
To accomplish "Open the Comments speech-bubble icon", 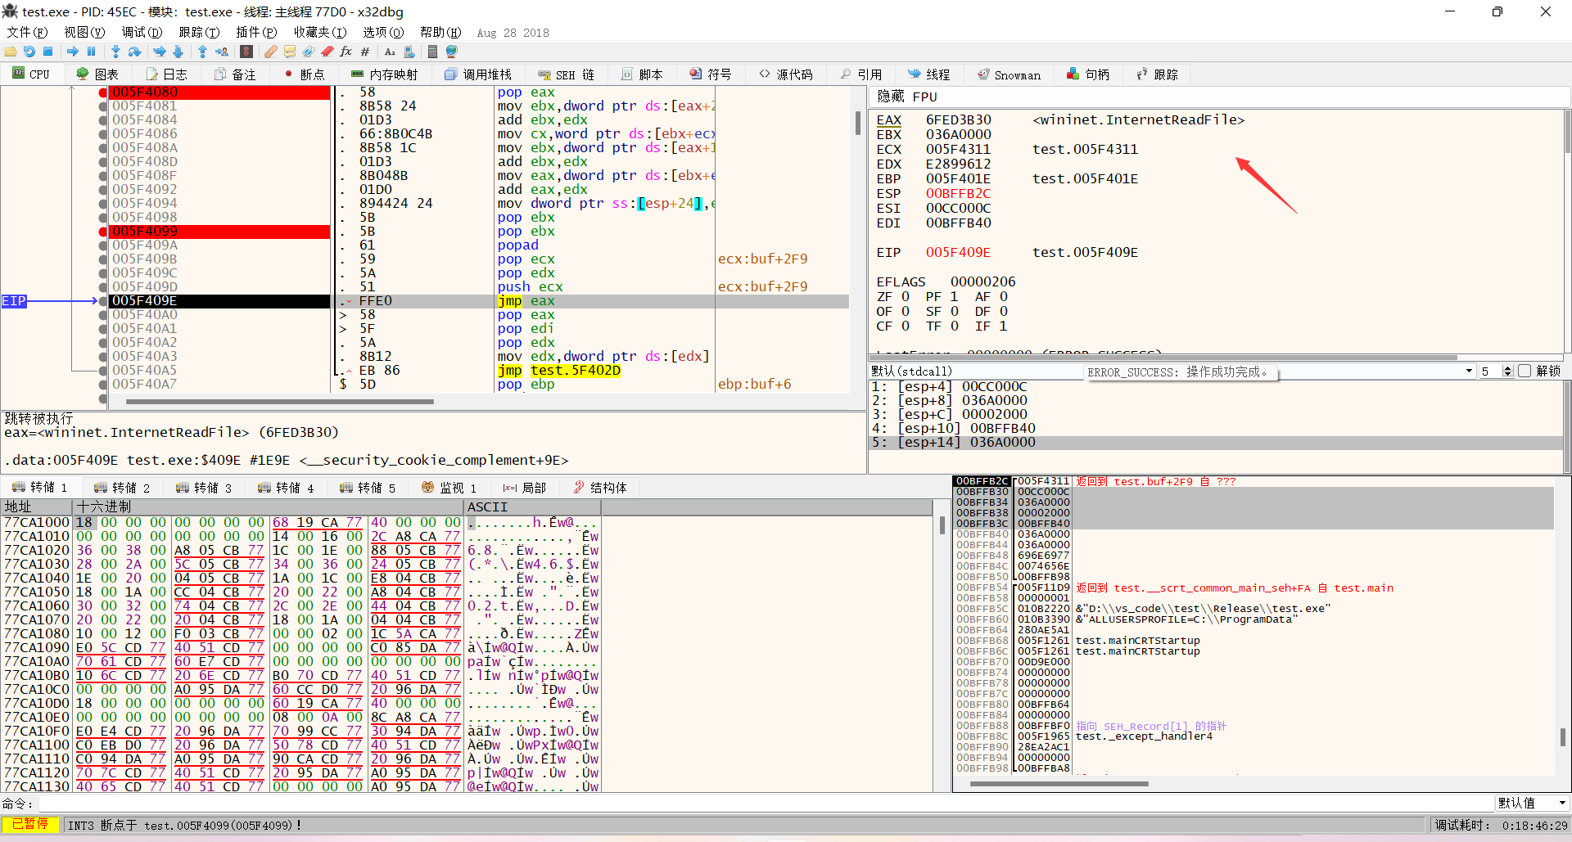I will (x=289, y=52).
